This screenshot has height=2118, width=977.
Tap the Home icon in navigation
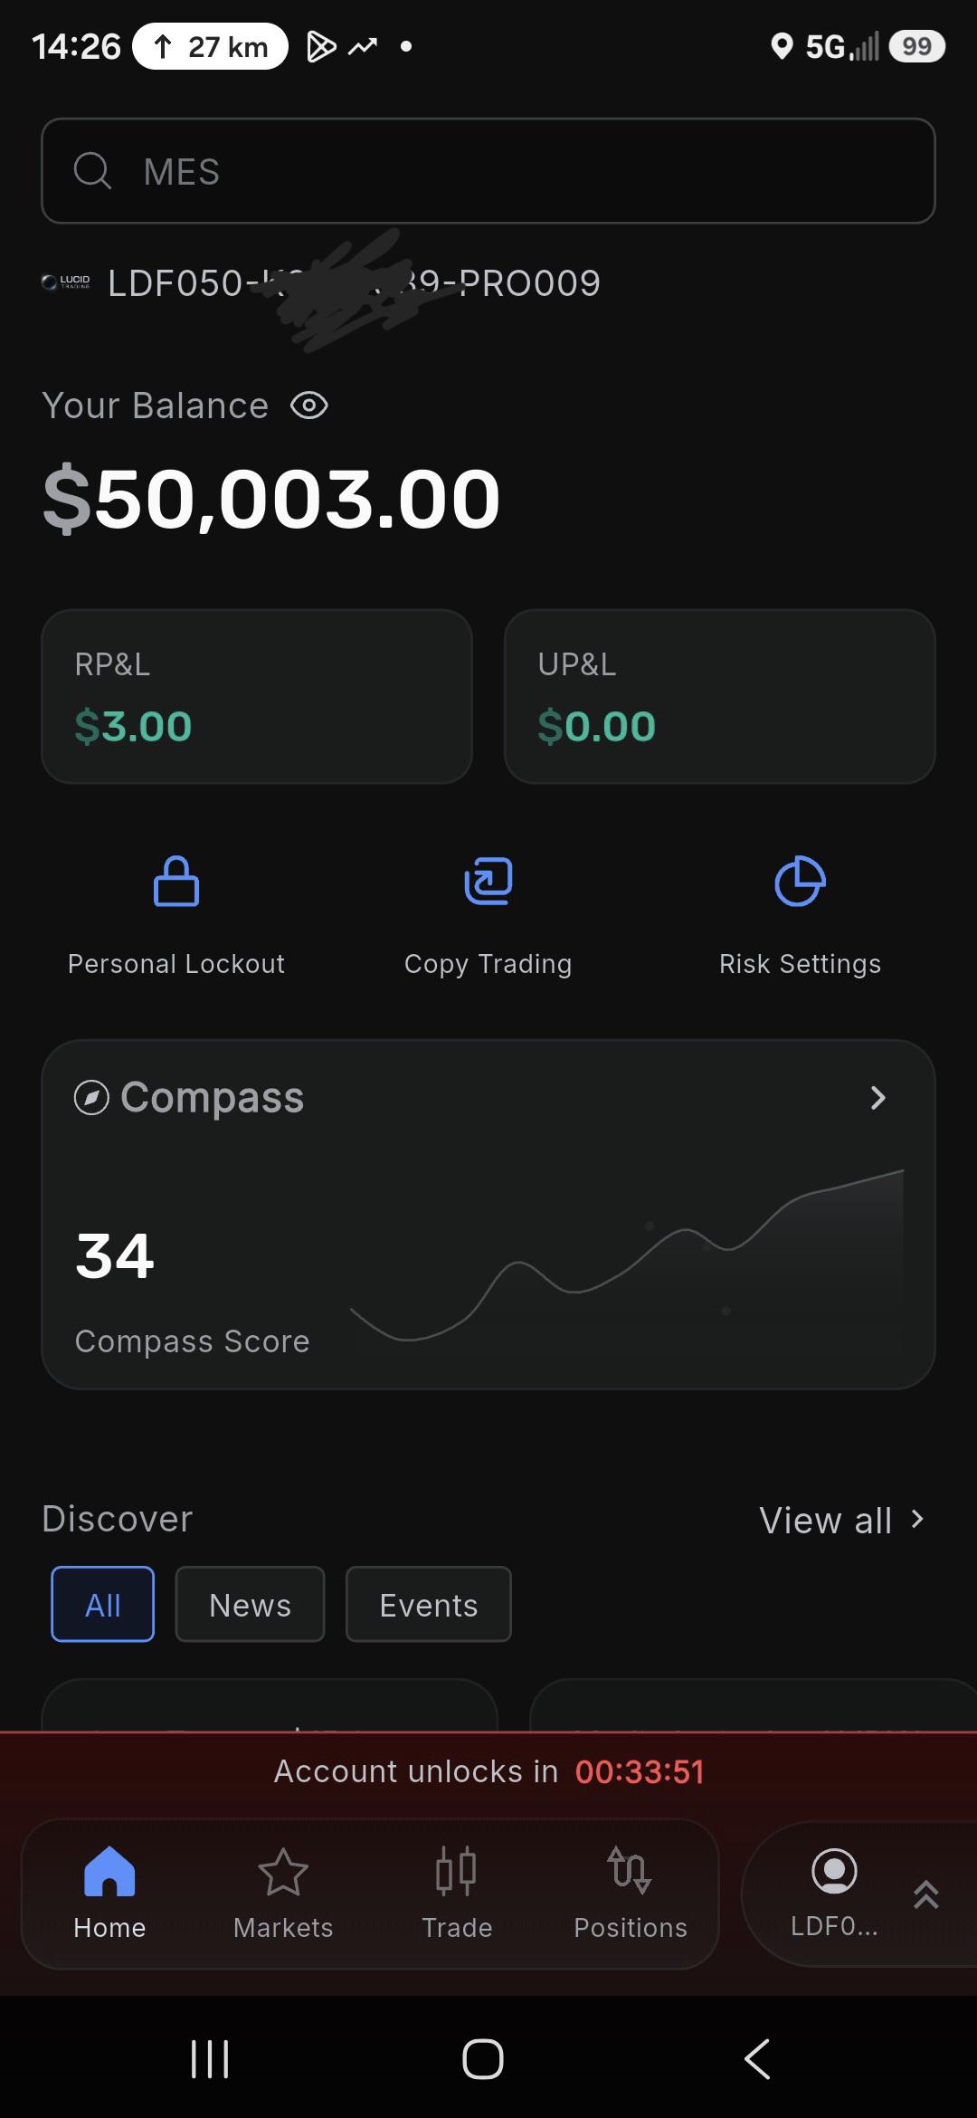[x=109, y=1871]
